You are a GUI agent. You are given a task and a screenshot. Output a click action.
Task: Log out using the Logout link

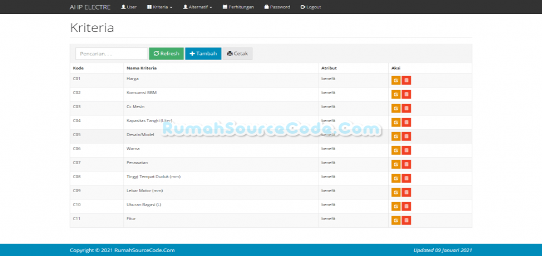click(x=311, y=7)
